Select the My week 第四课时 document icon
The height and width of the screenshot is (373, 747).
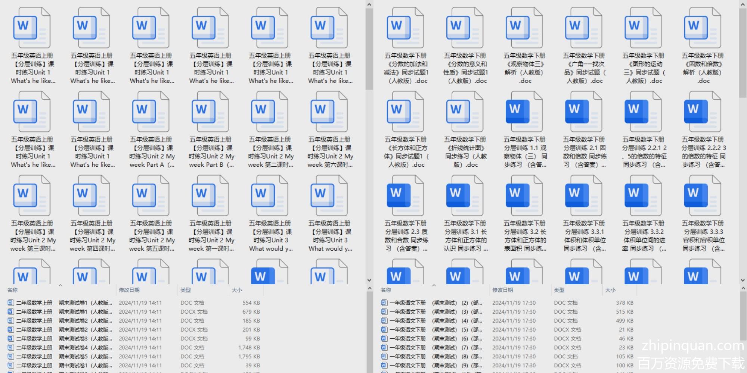(x=92, y=196)
